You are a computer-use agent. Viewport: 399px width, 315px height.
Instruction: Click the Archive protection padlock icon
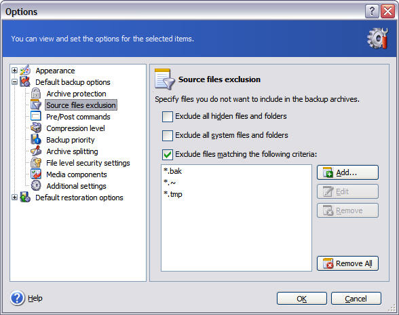36,94
